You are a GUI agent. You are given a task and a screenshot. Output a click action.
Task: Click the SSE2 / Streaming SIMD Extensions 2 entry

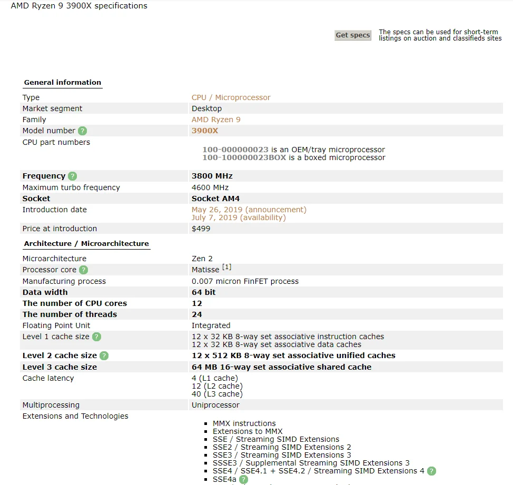pos(282,448)
